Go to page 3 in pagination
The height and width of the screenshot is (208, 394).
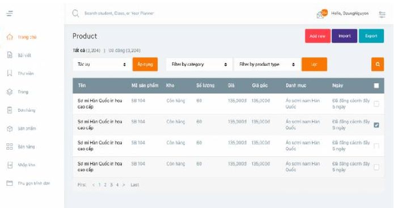pos(111,185)
